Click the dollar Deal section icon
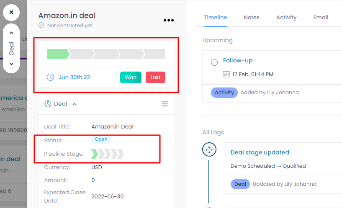The image size is (342, 208). coord(48,104)
